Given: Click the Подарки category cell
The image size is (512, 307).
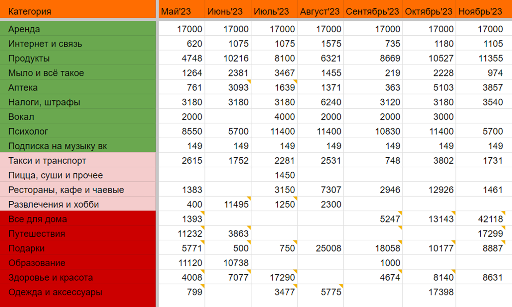Looking at the screenshot, I should point(78,248).
